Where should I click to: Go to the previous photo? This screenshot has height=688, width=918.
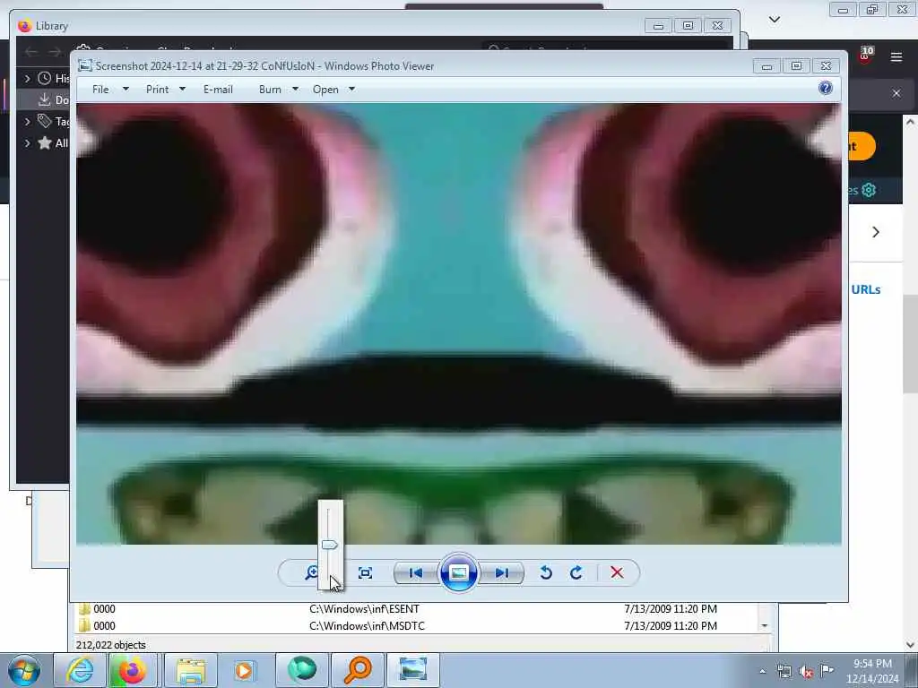(416, 572)
